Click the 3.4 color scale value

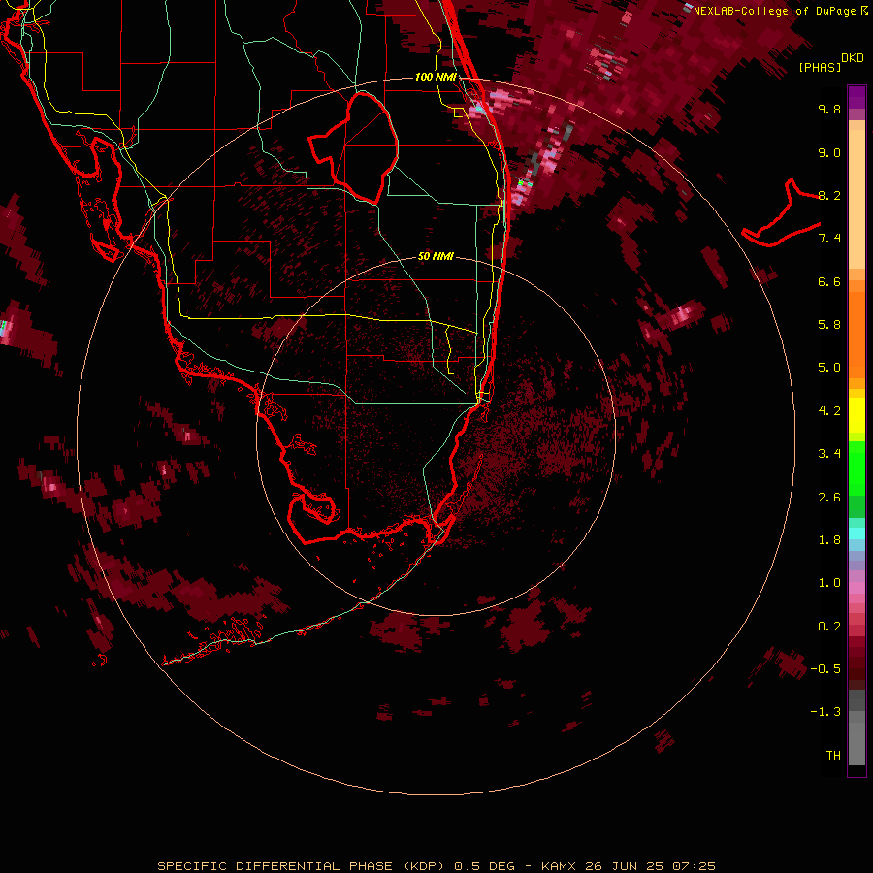coord(829,454)
